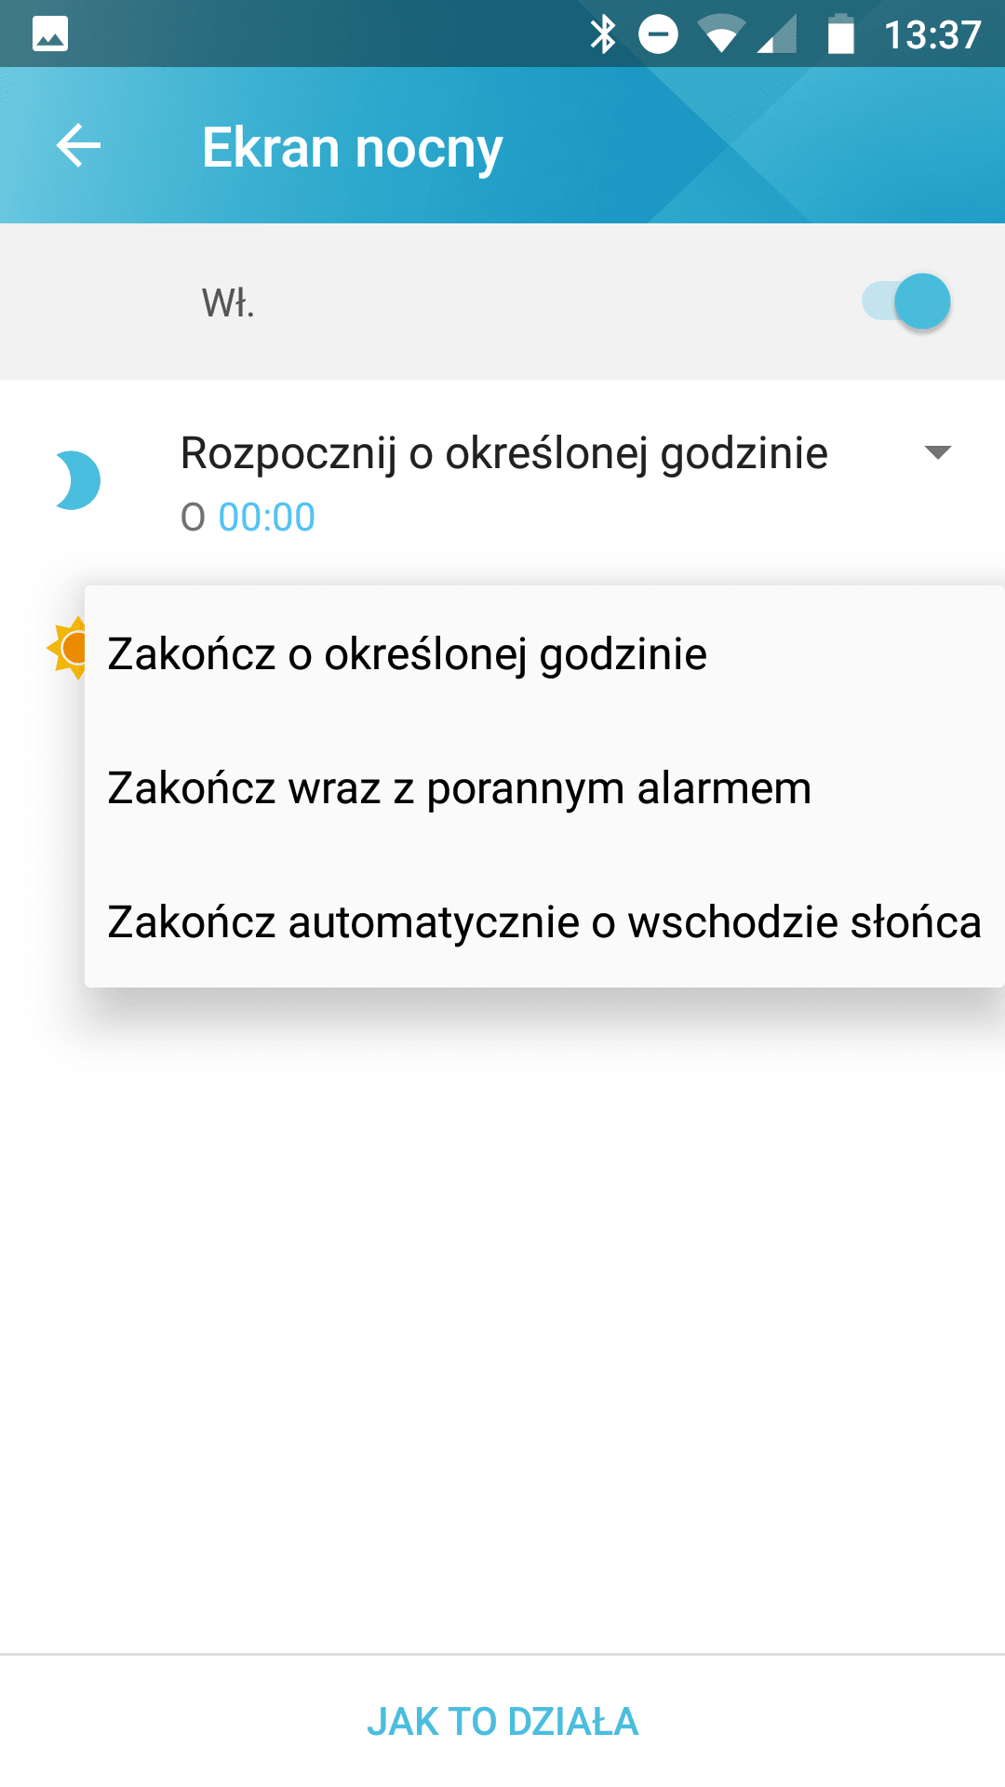Expand the start time dropdown arrow

point(937,453)
